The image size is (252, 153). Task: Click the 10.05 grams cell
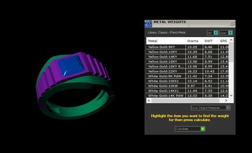click(194, 47)
